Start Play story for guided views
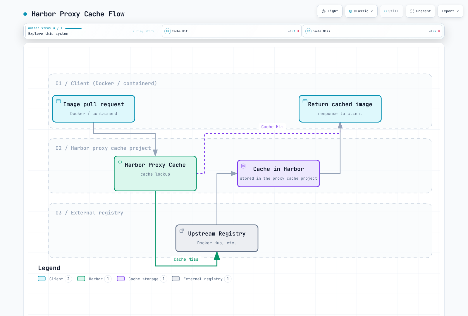Image resolution: width=468 pixels, height=316 pixels. (143, 31)
